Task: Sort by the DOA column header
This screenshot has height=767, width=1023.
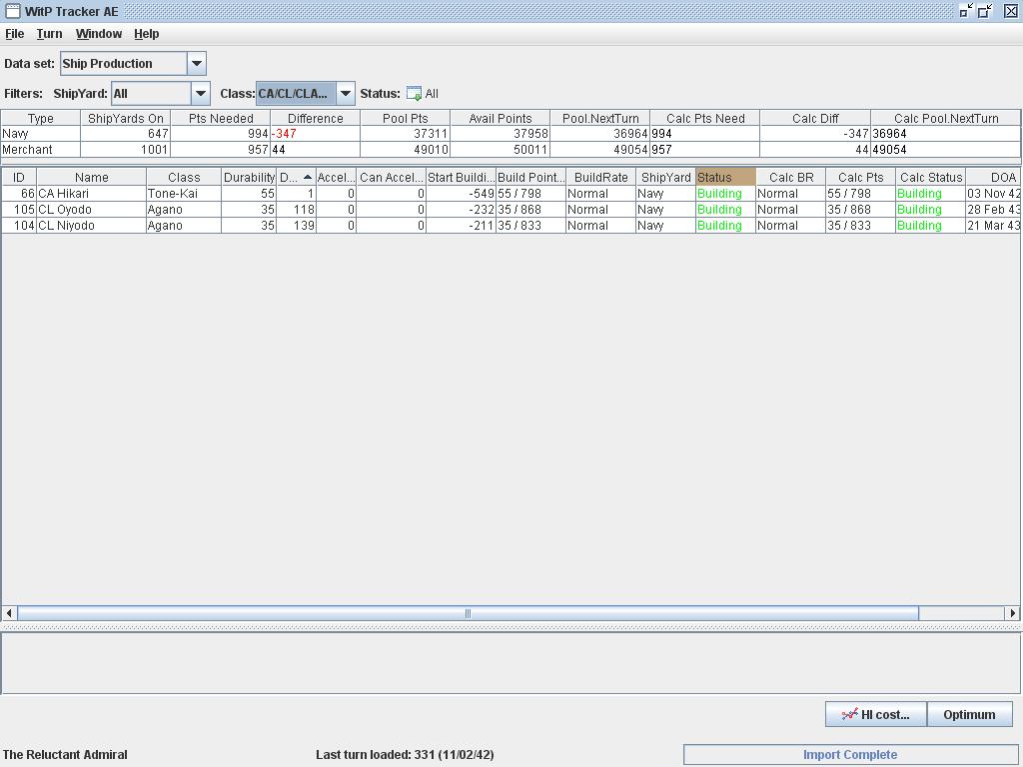Action: 993,177
